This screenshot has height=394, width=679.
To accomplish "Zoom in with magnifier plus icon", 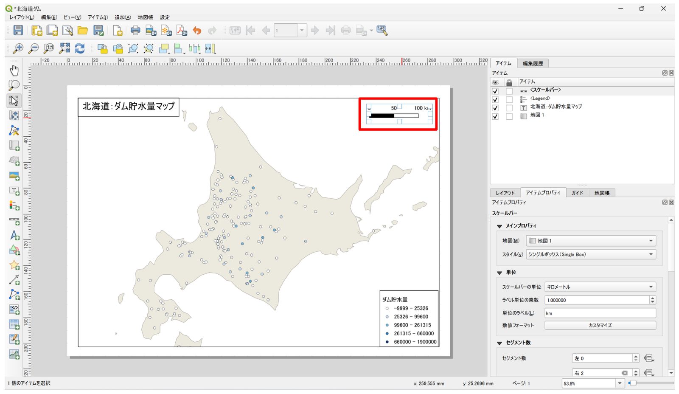I will [x=18, y=48].
